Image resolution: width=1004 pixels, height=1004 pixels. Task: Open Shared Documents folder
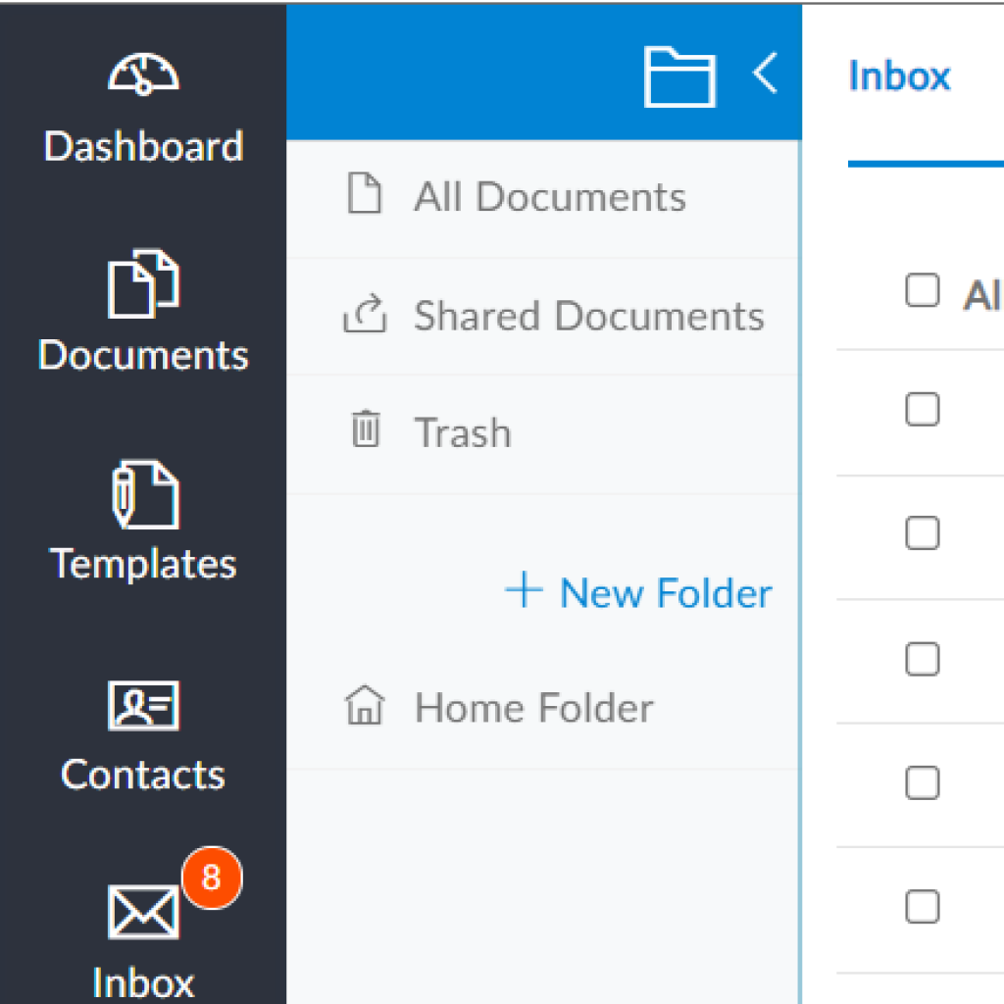543,317
